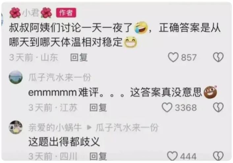
Task: Select comment text emmmmm难评
Action: (64, 92)
